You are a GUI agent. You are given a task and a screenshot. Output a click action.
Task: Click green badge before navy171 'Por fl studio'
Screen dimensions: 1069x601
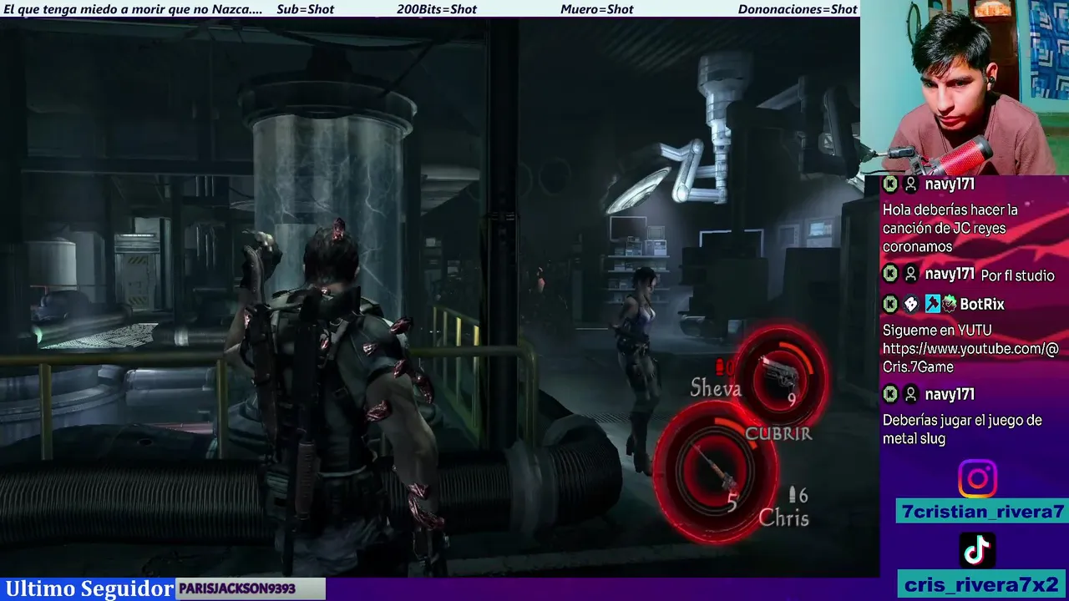pyautogui.click(x=890, y=274)
